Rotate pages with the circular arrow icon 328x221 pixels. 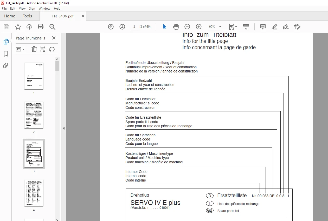(x=52, y=49)
